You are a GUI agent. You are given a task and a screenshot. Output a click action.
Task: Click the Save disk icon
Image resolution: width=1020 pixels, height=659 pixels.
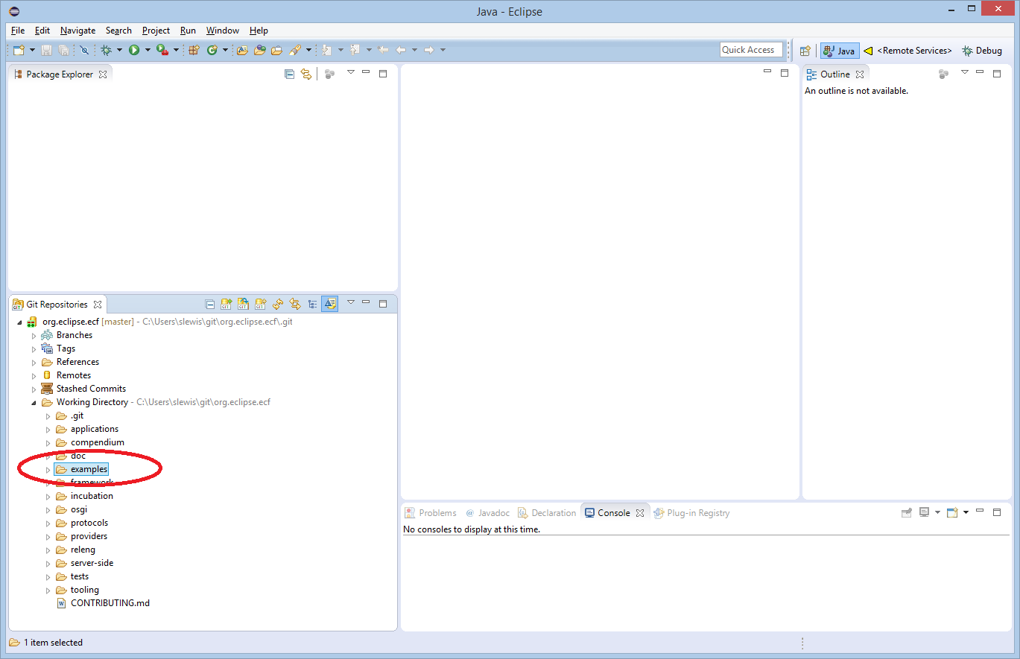pyautogui.click(x=46, y=50)
